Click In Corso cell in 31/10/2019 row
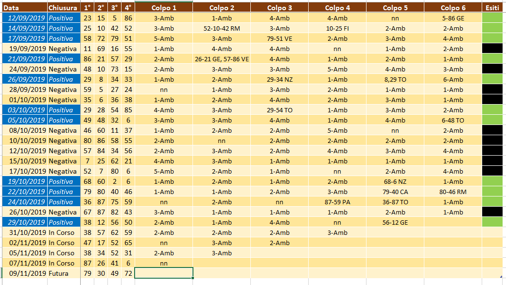Image resolution: width=506 pixels, height=285 pixels. [64, 232]
